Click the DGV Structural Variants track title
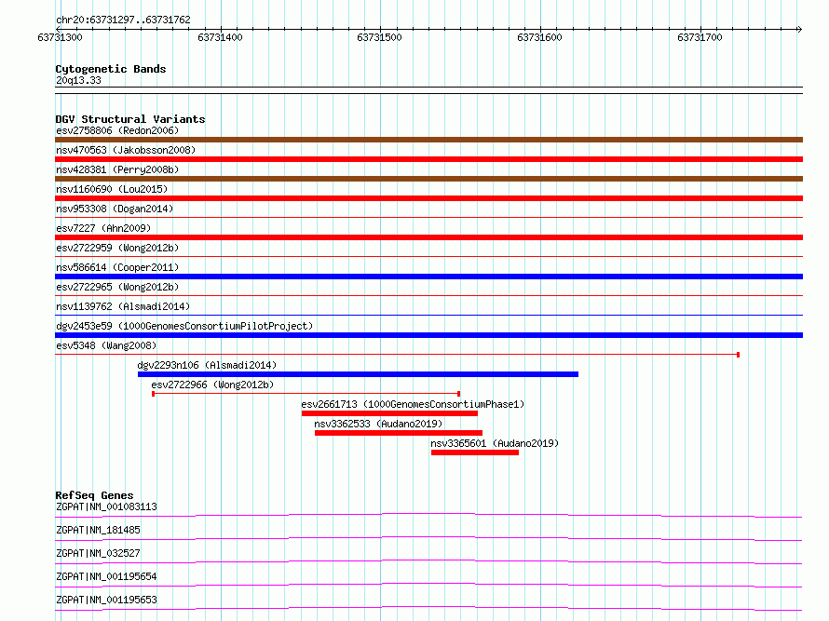Viewport: 829px width, 621px height. click(x=130, y=119)
